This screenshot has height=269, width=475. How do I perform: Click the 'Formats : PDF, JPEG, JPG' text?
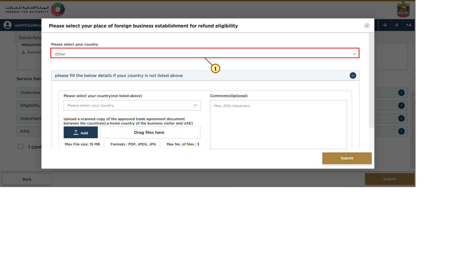133,144
